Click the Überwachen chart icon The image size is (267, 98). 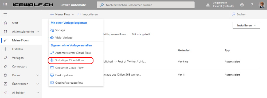coord(5,84)
